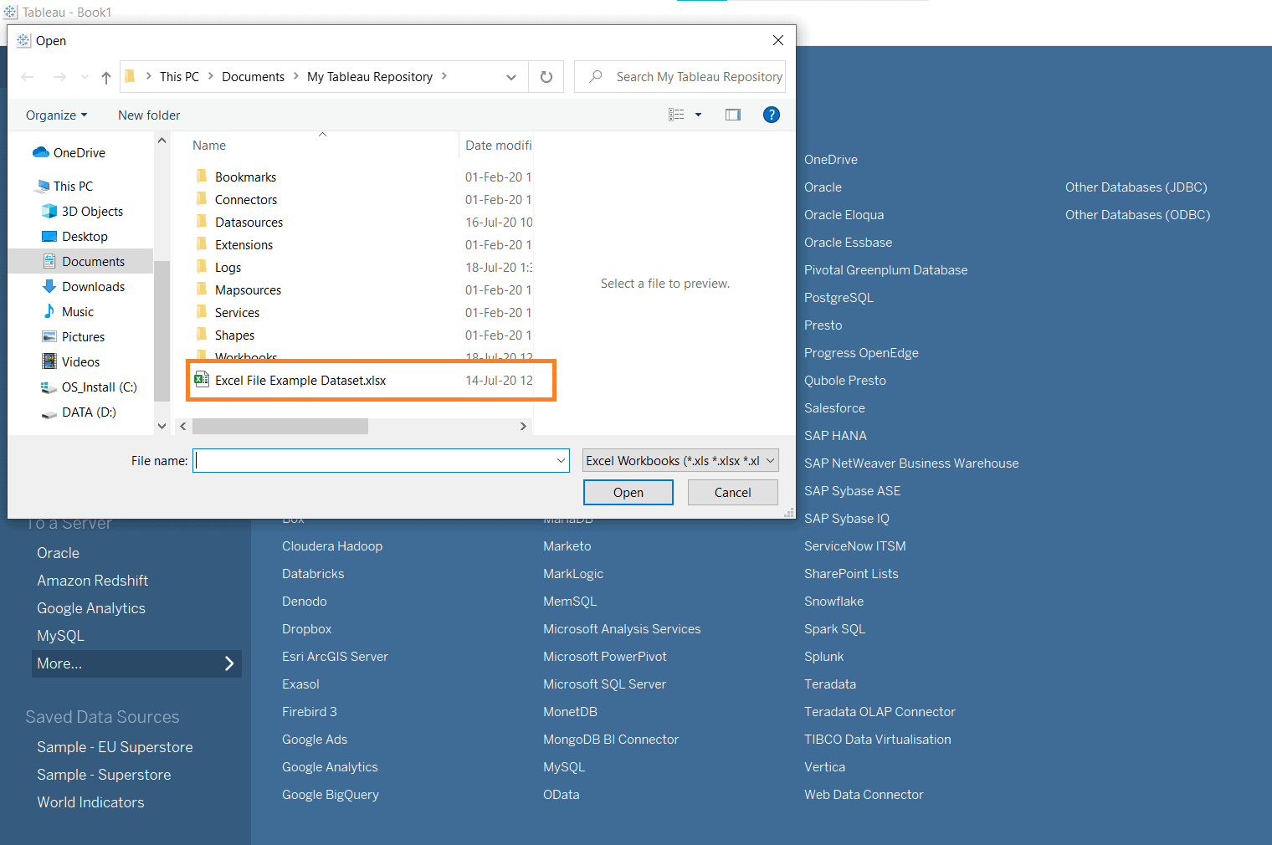The image size is (1272, 845).
Task: Click the New folder button
Action: [x=149, y=115]
